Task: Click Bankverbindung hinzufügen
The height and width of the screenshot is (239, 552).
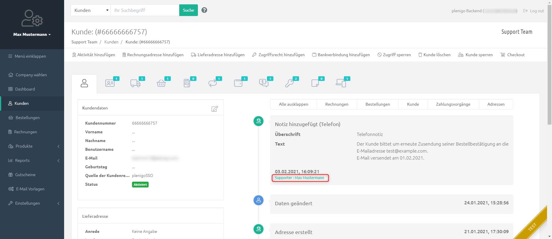Action: tap(341, 55)
